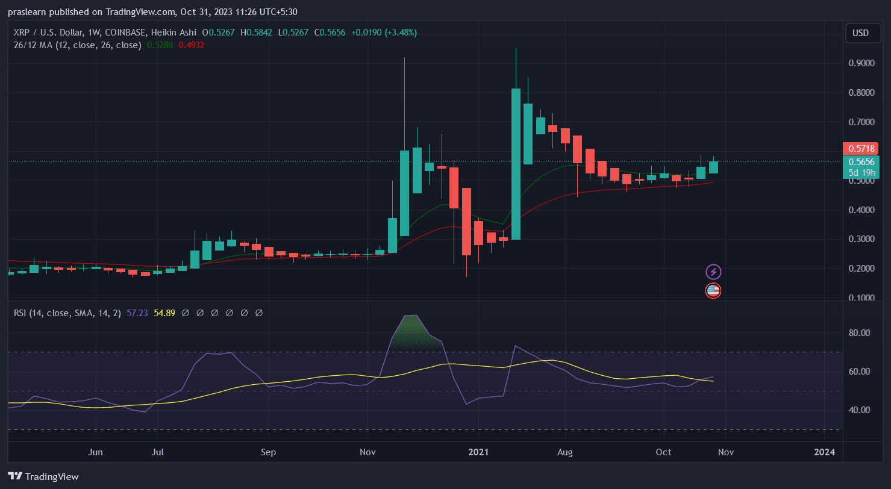Click the 2024 label on time axis
Image resolution: width=891 pixels, height=489 pixels.
point(824,452)
